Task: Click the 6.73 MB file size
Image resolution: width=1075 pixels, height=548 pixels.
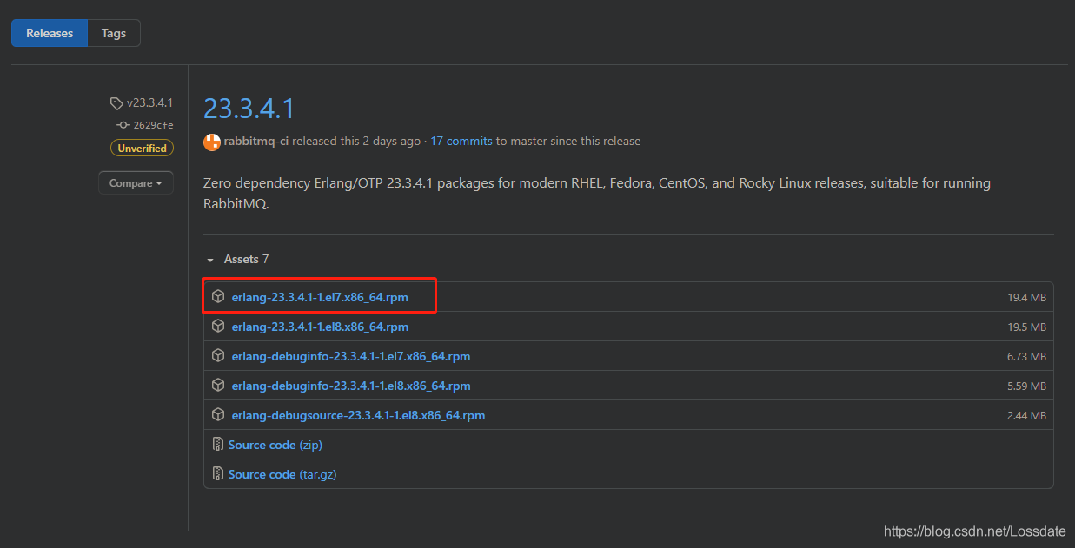Action: click(1026, 356)
